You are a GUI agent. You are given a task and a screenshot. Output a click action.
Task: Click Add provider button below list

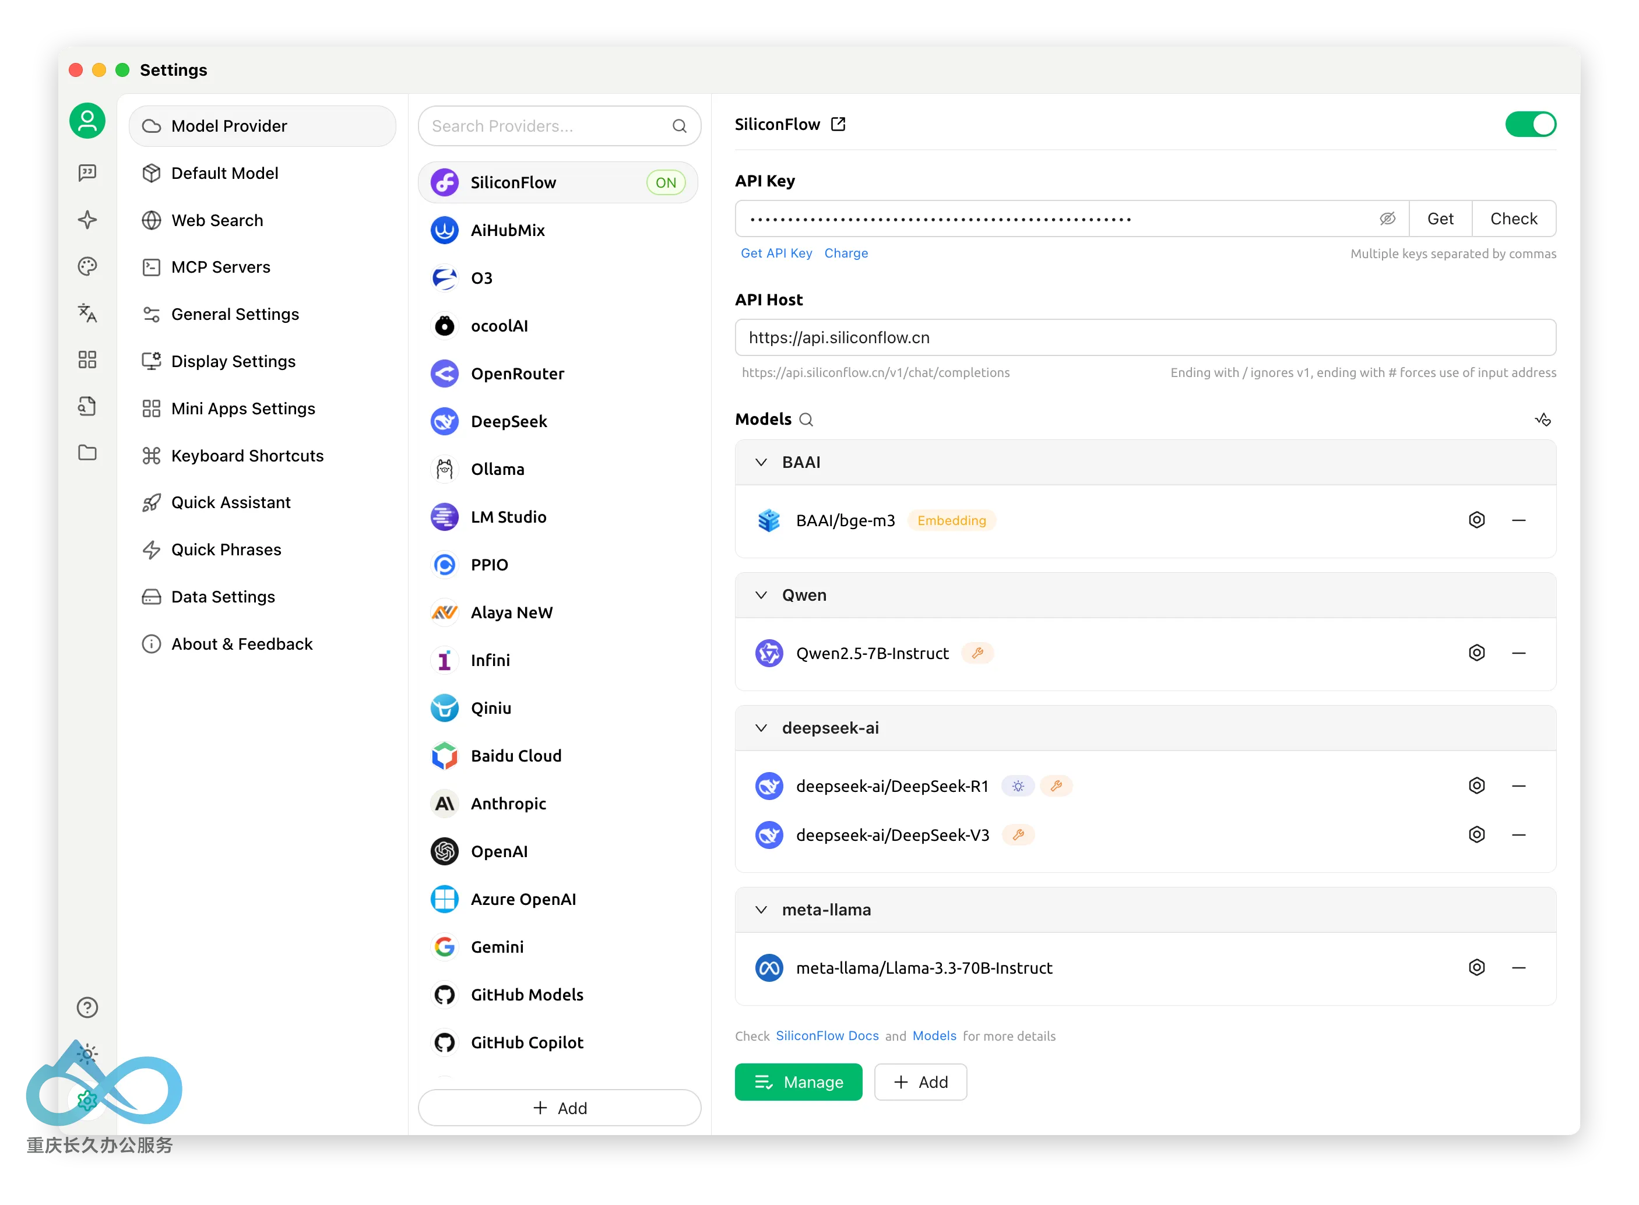tap(560, 1108)
